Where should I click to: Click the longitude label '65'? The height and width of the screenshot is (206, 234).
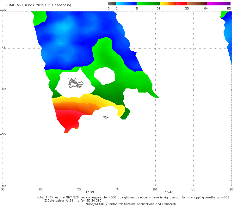(41, 190)
